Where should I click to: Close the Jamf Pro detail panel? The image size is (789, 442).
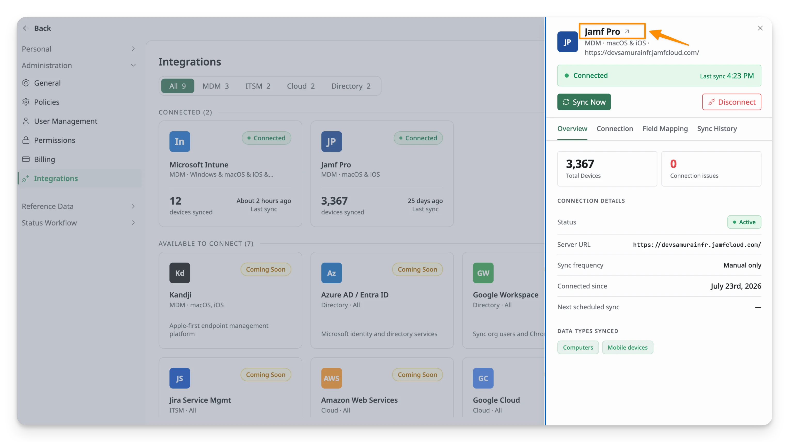point(760,28)
